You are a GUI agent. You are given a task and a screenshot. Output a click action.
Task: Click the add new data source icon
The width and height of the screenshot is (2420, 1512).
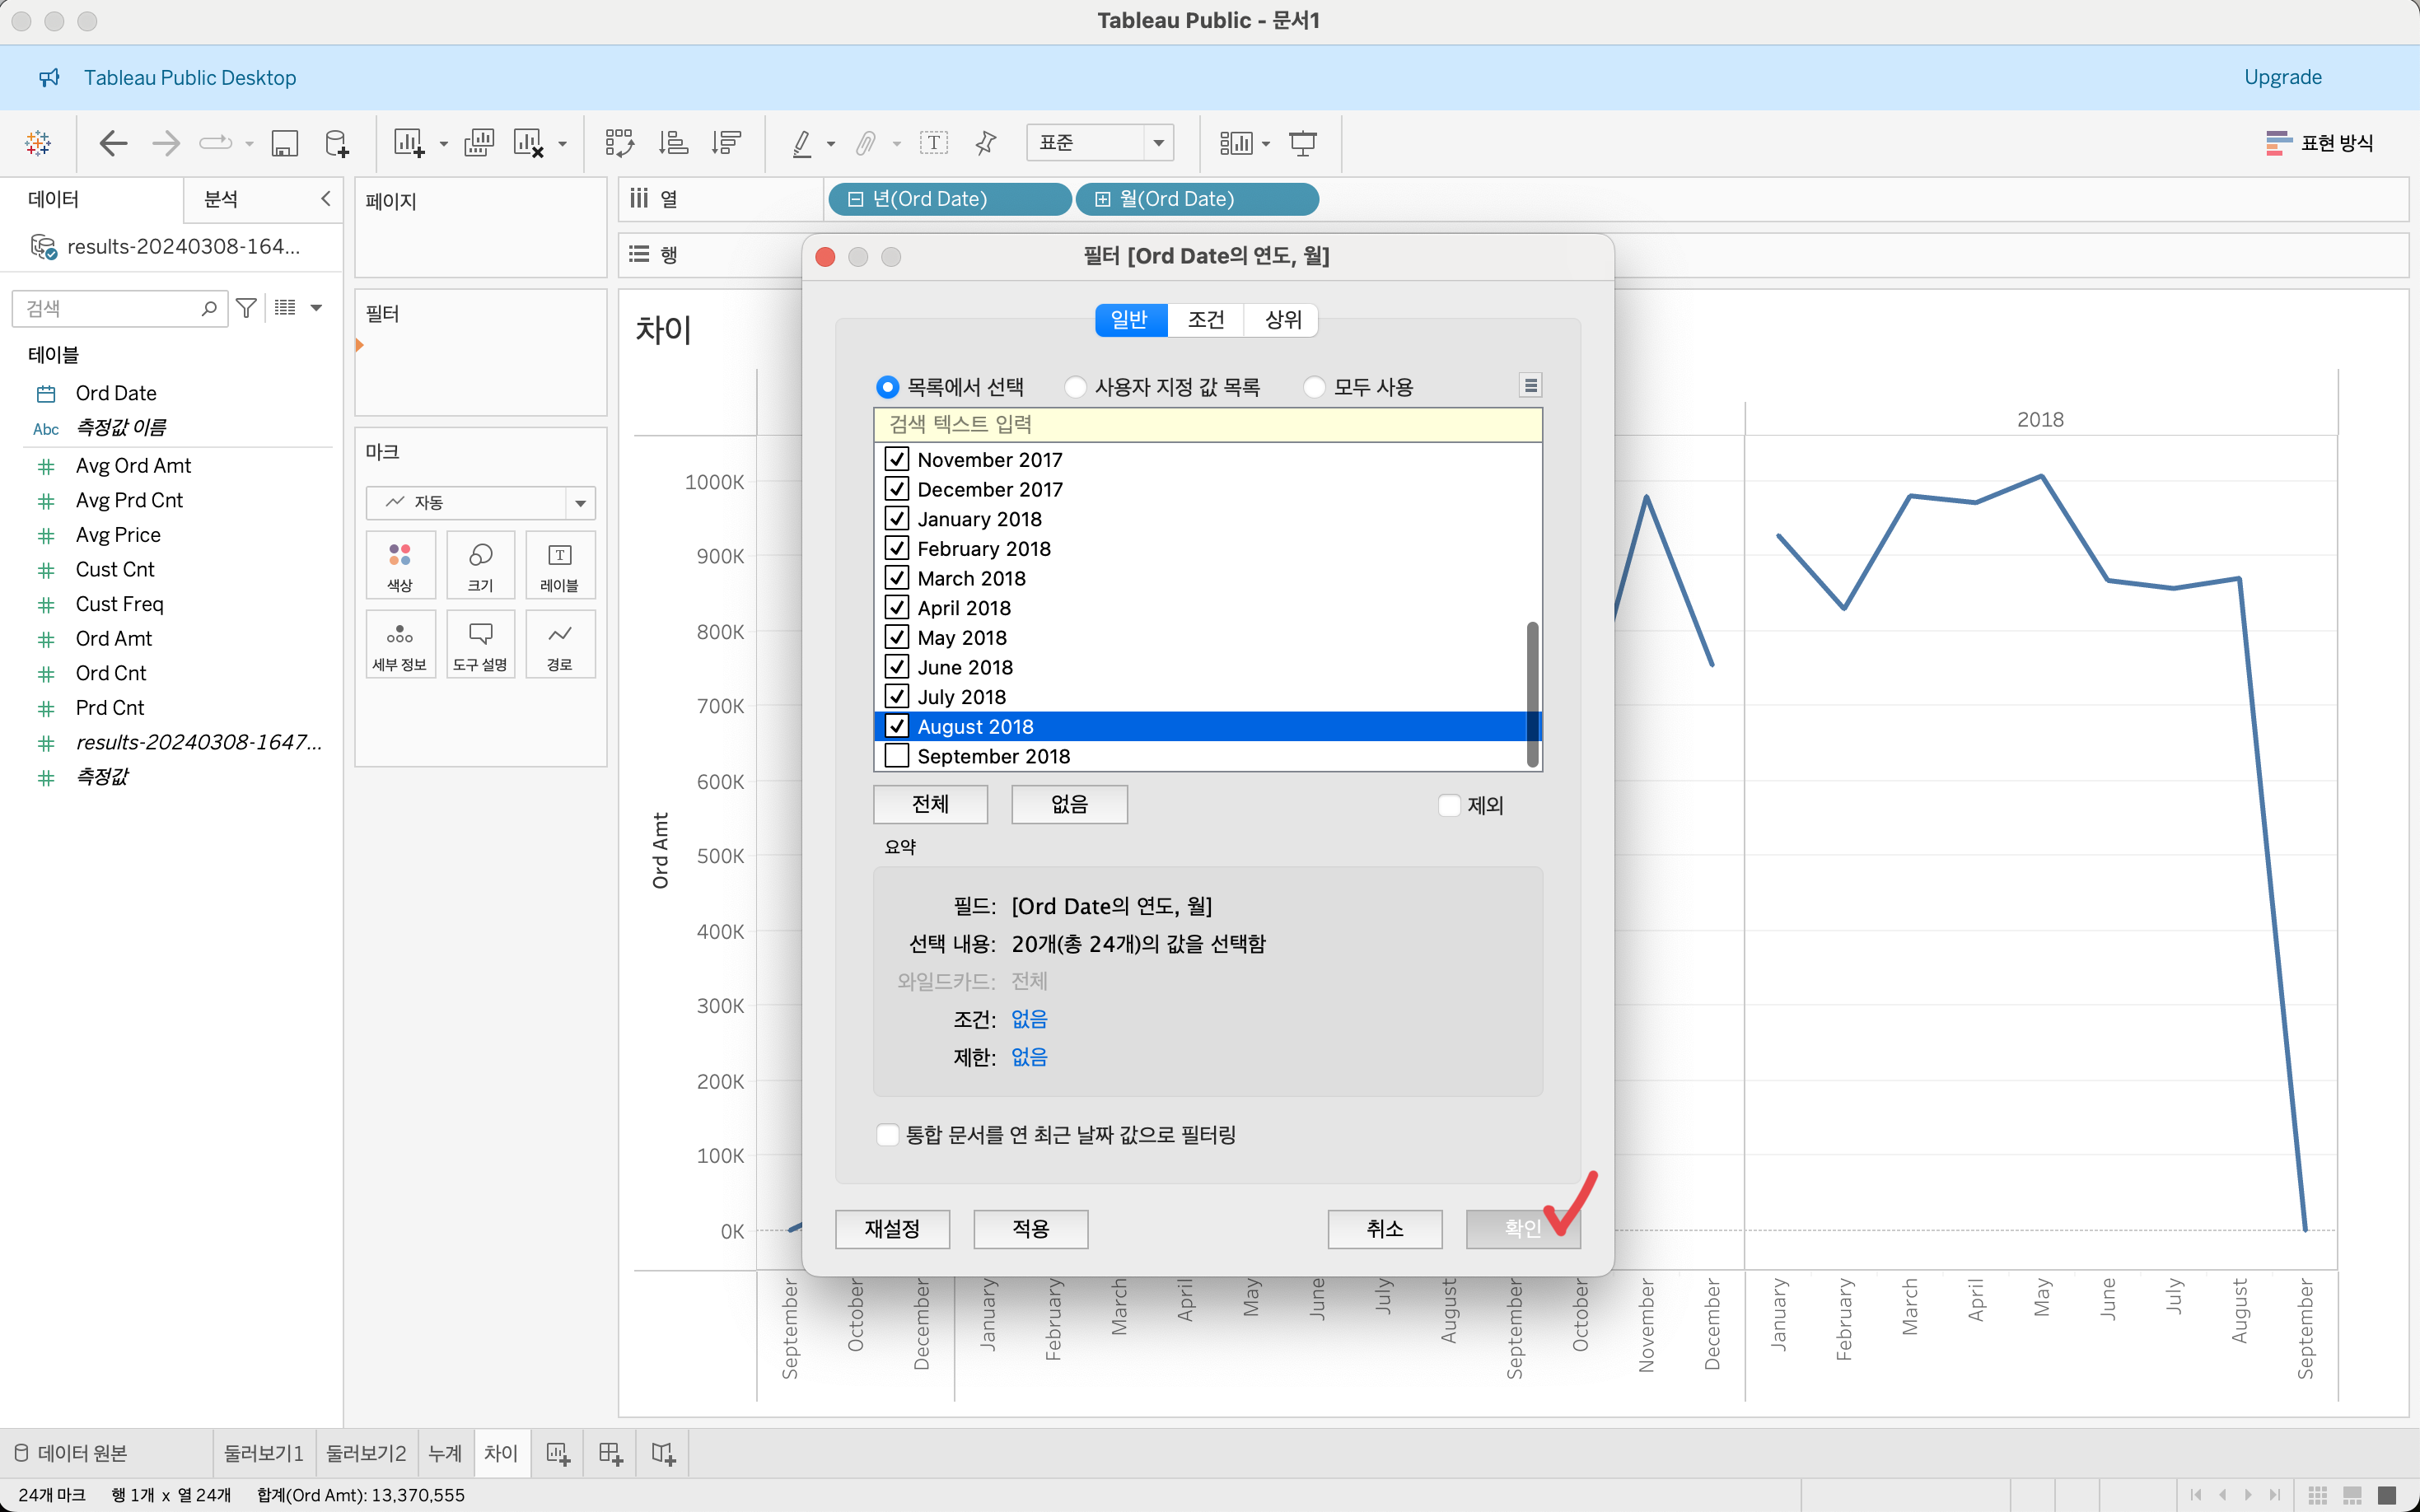tap(337, 143)
